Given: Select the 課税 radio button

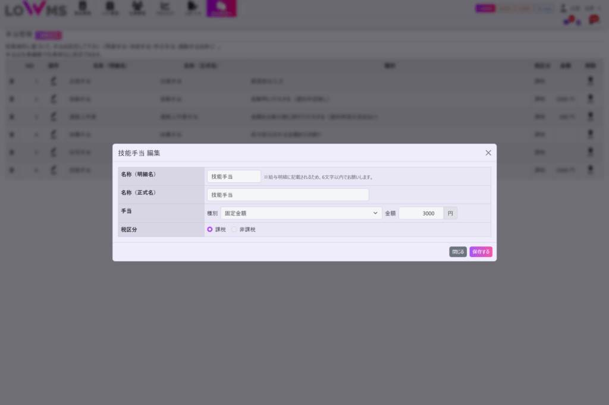Looking at the screenshot, I should 210,229.
